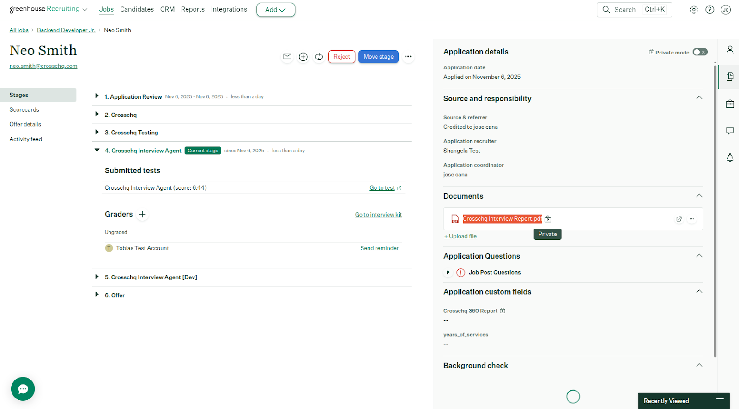Screen dimensions: 739x410
Task: Open the settings gear icon
Action: point(694,10)
